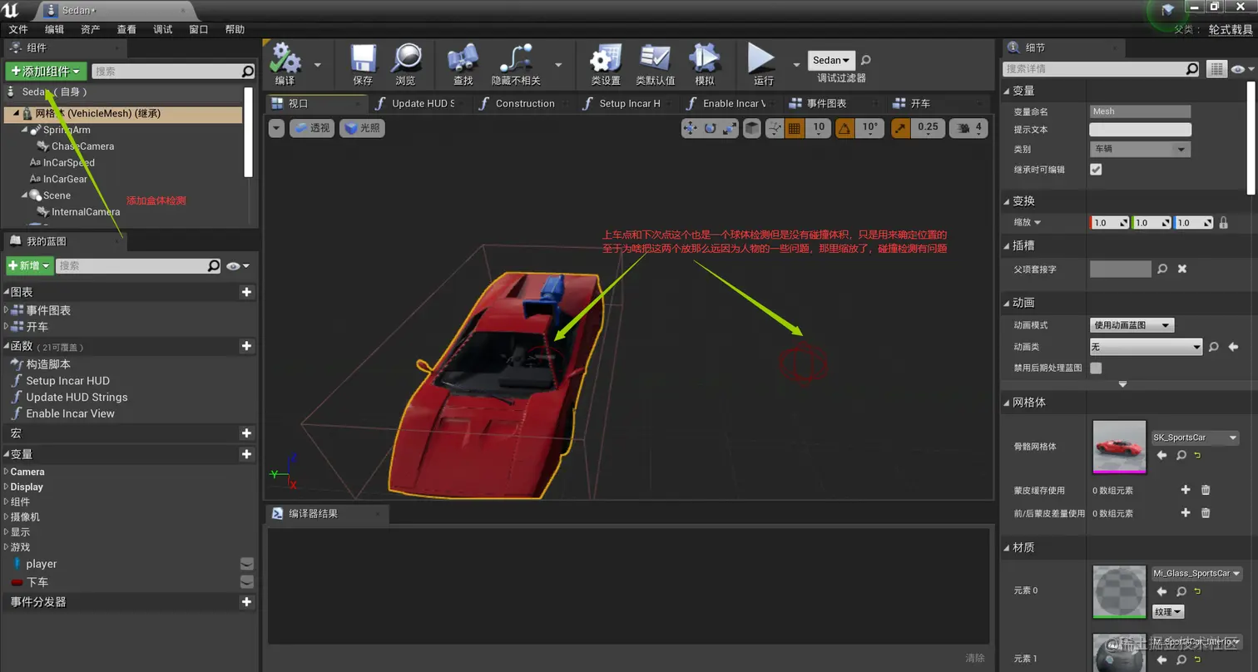Open 浏览 (Browse) with magnifier icon
Viewport: 1258px width, 672px height.
point(405,58)
